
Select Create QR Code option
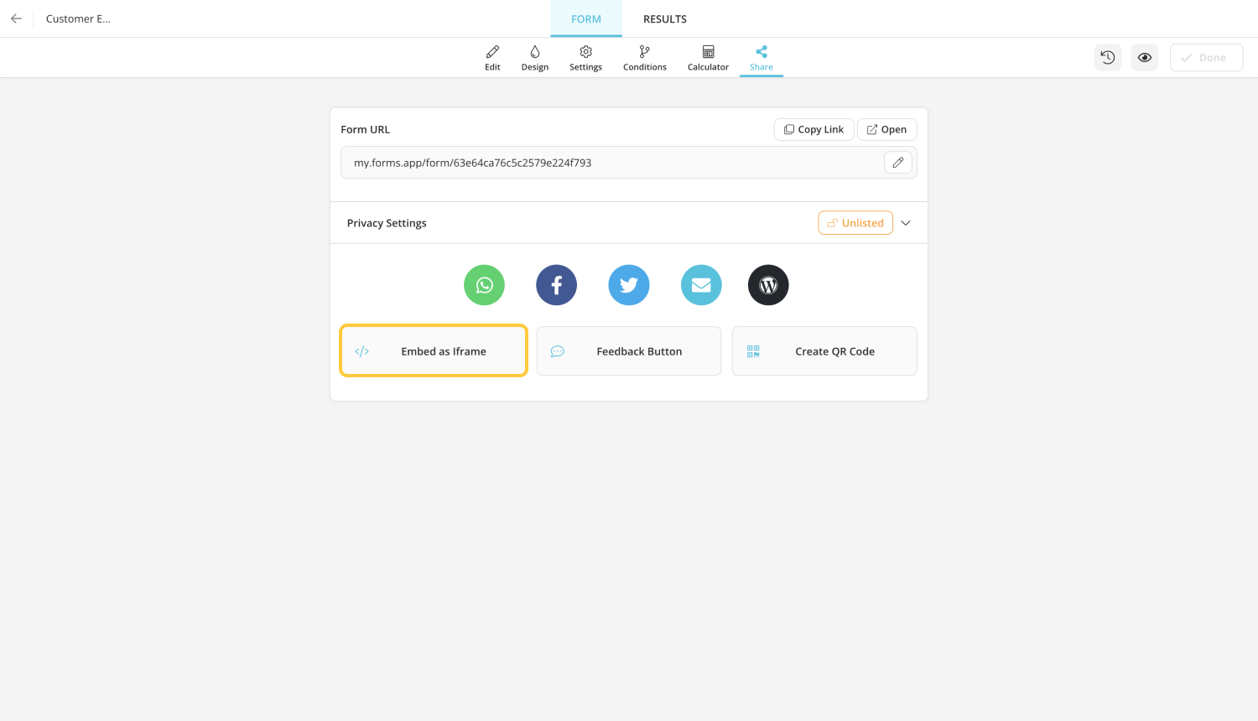click(x=824, y=351)
